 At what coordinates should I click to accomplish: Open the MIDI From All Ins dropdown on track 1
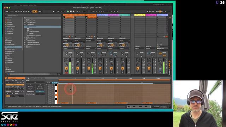(69, 40)
